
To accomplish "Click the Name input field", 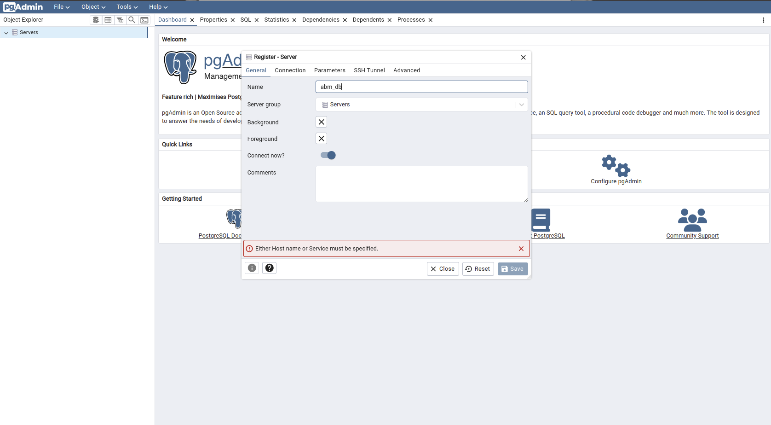I will tap(422, 87).
